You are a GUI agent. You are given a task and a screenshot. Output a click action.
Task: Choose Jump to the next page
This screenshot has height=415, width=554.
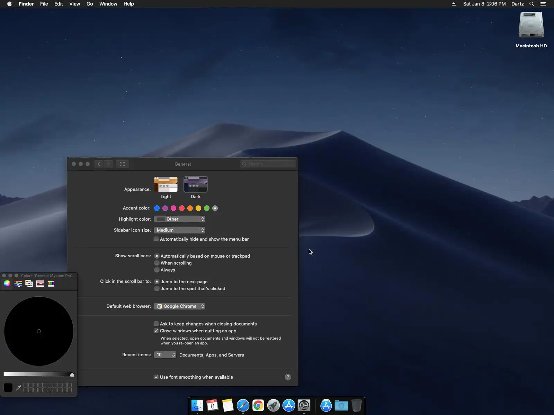tap(157, 282)
